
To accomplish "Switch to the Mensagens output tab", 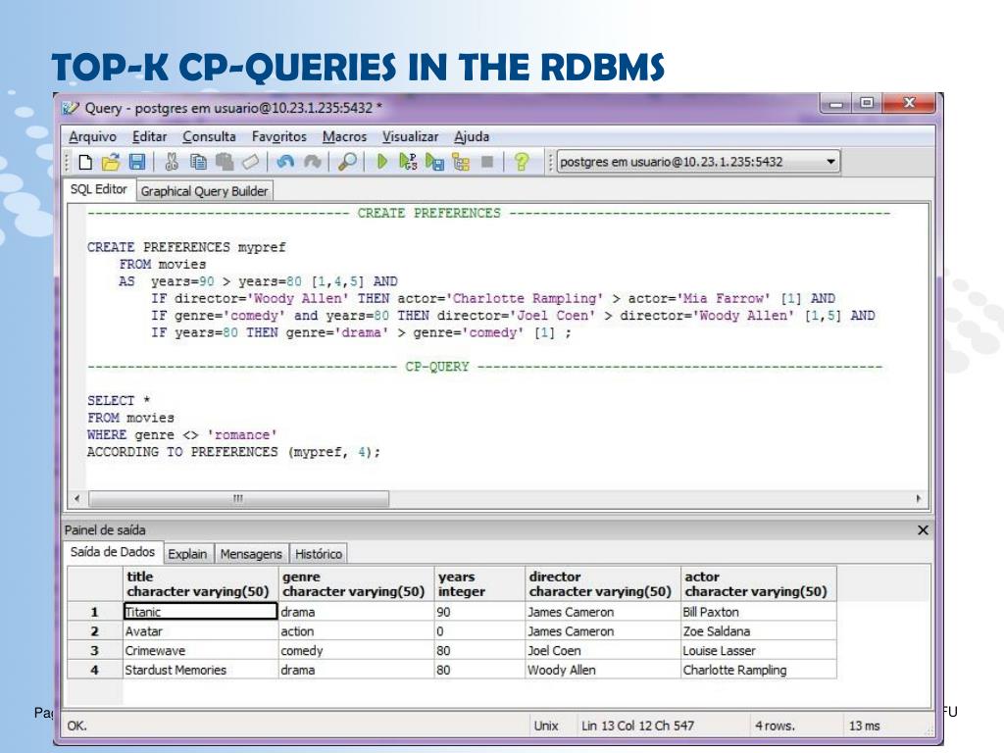I will 250,554.
